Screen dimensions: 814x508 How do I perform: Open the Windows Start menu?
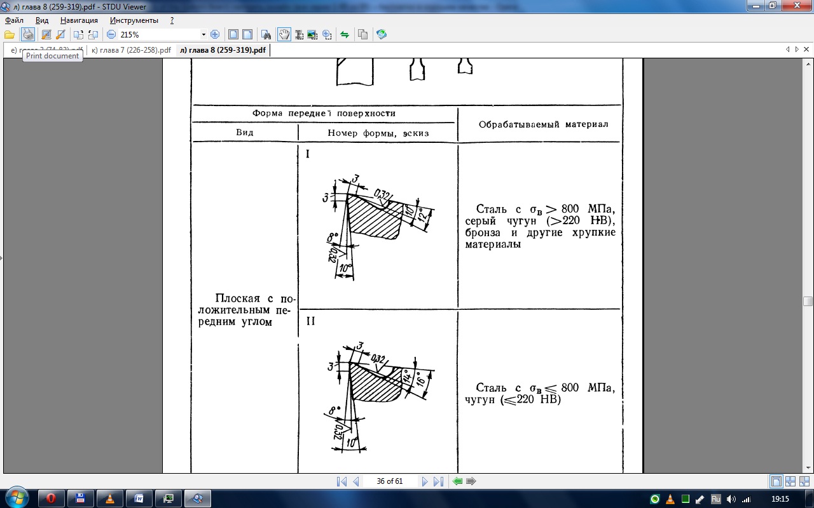coord(16,498)
